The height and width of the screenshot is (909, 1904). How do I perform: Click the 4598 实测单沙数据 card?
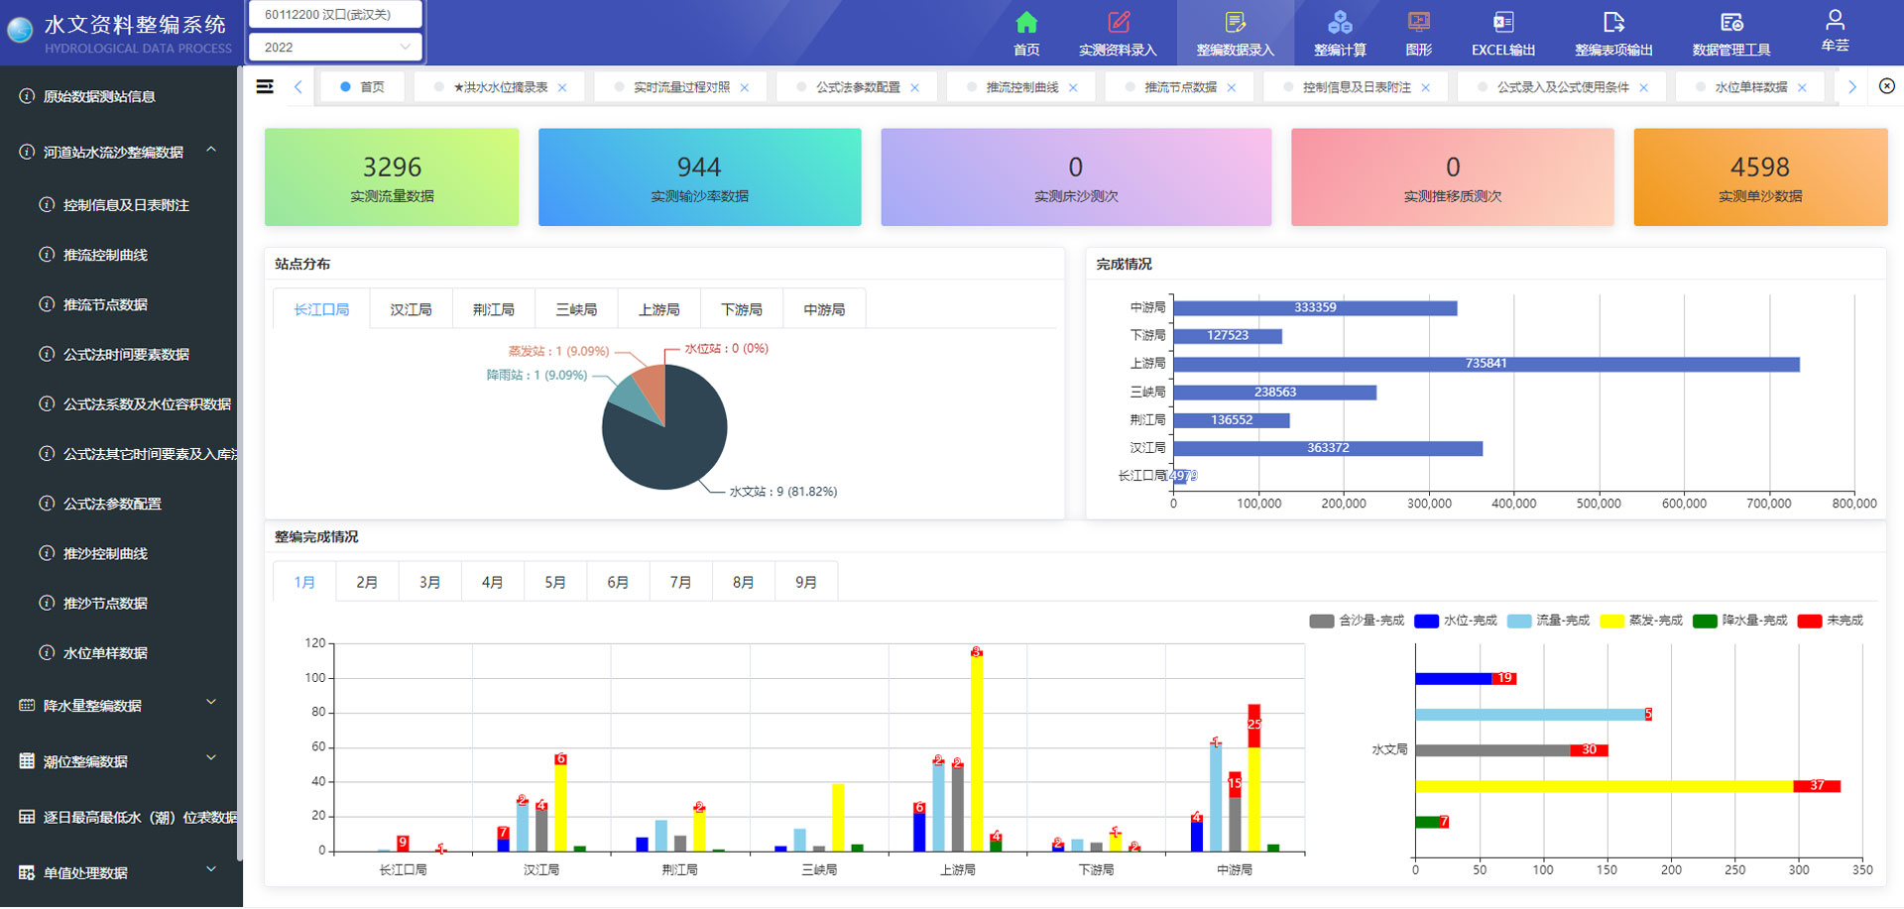1760,177
